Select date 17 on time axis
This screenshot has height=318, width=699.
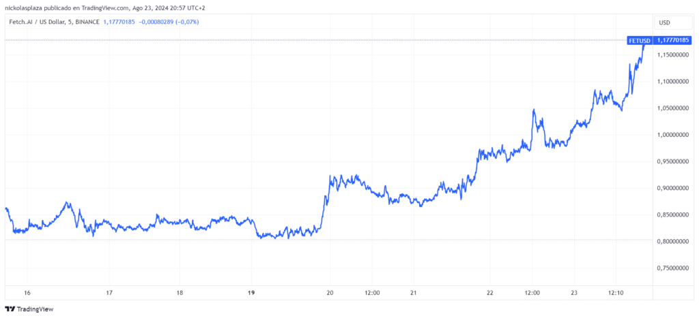[109, 293]
